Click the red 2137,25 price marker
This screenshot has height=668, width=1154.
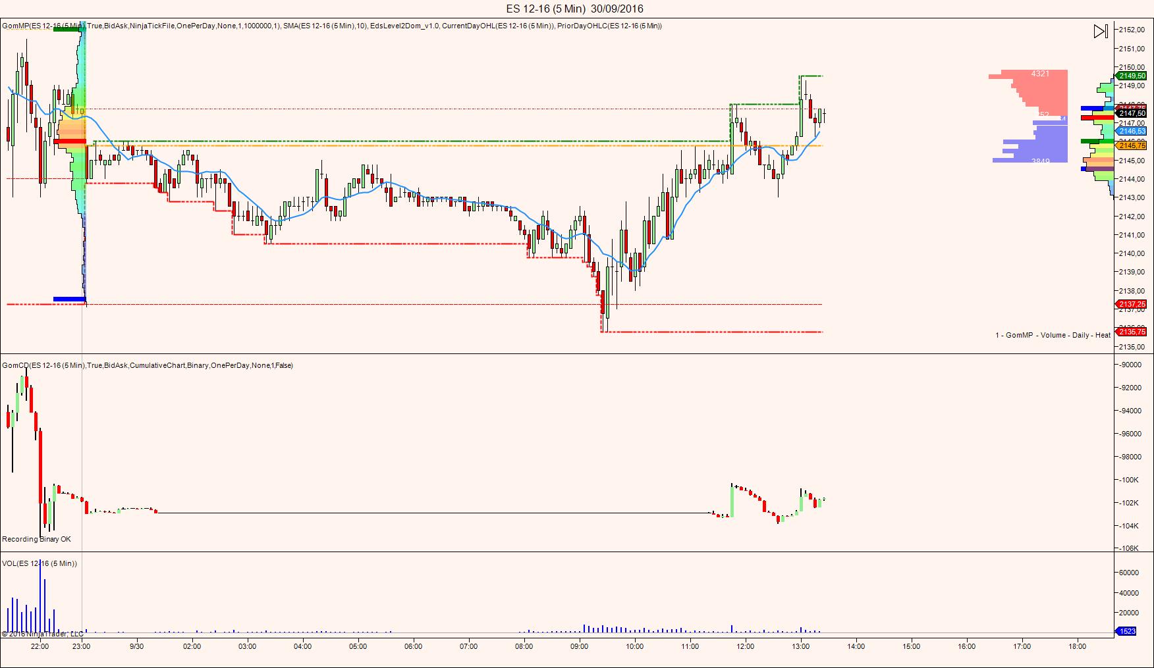click(x=1132, y=304)
